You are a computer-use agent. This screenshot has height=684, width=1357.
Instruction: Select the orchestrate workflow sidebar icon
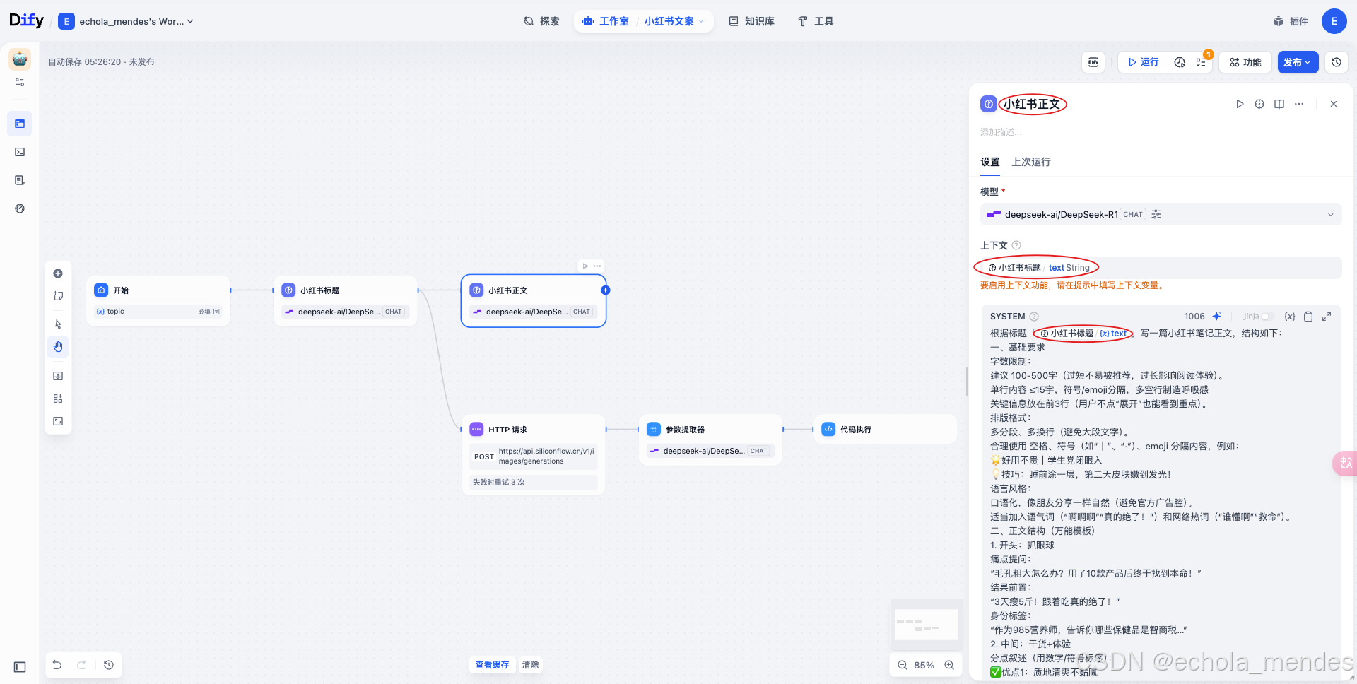click(20, 124)
